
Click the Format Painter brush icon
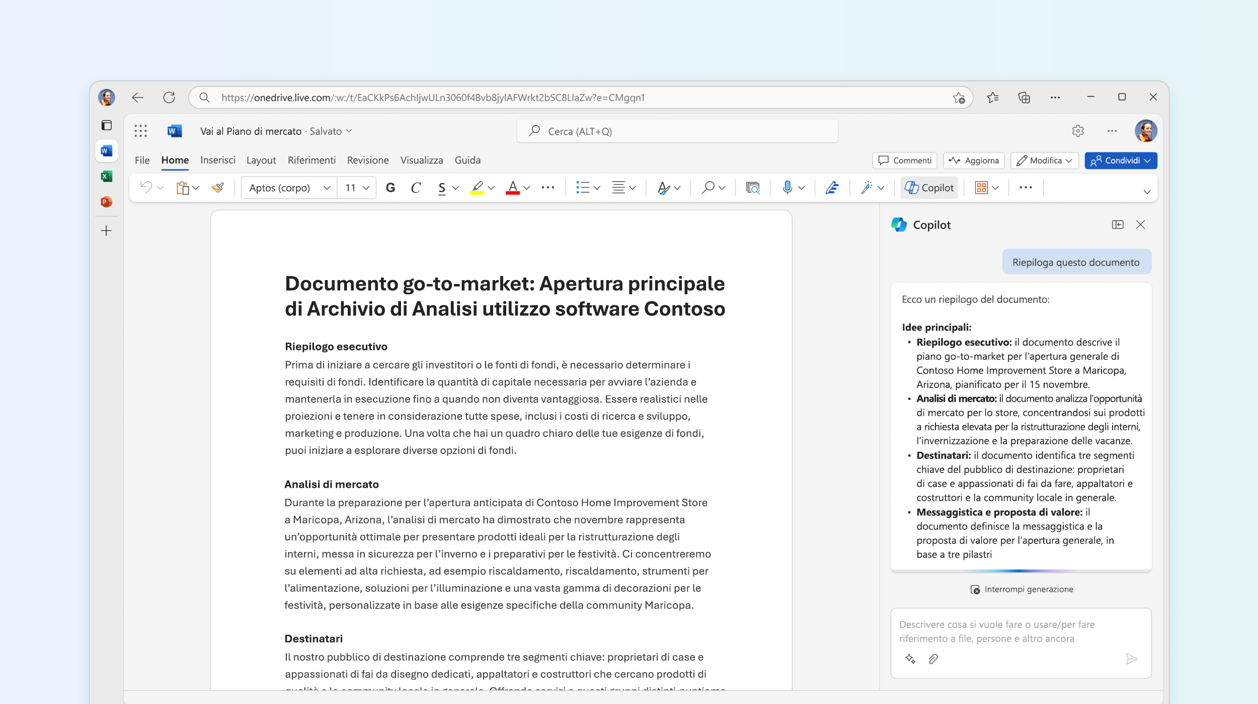tap(218, 188)
